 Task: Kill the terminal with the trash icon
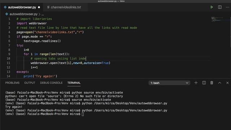click(x=212, y=83)
